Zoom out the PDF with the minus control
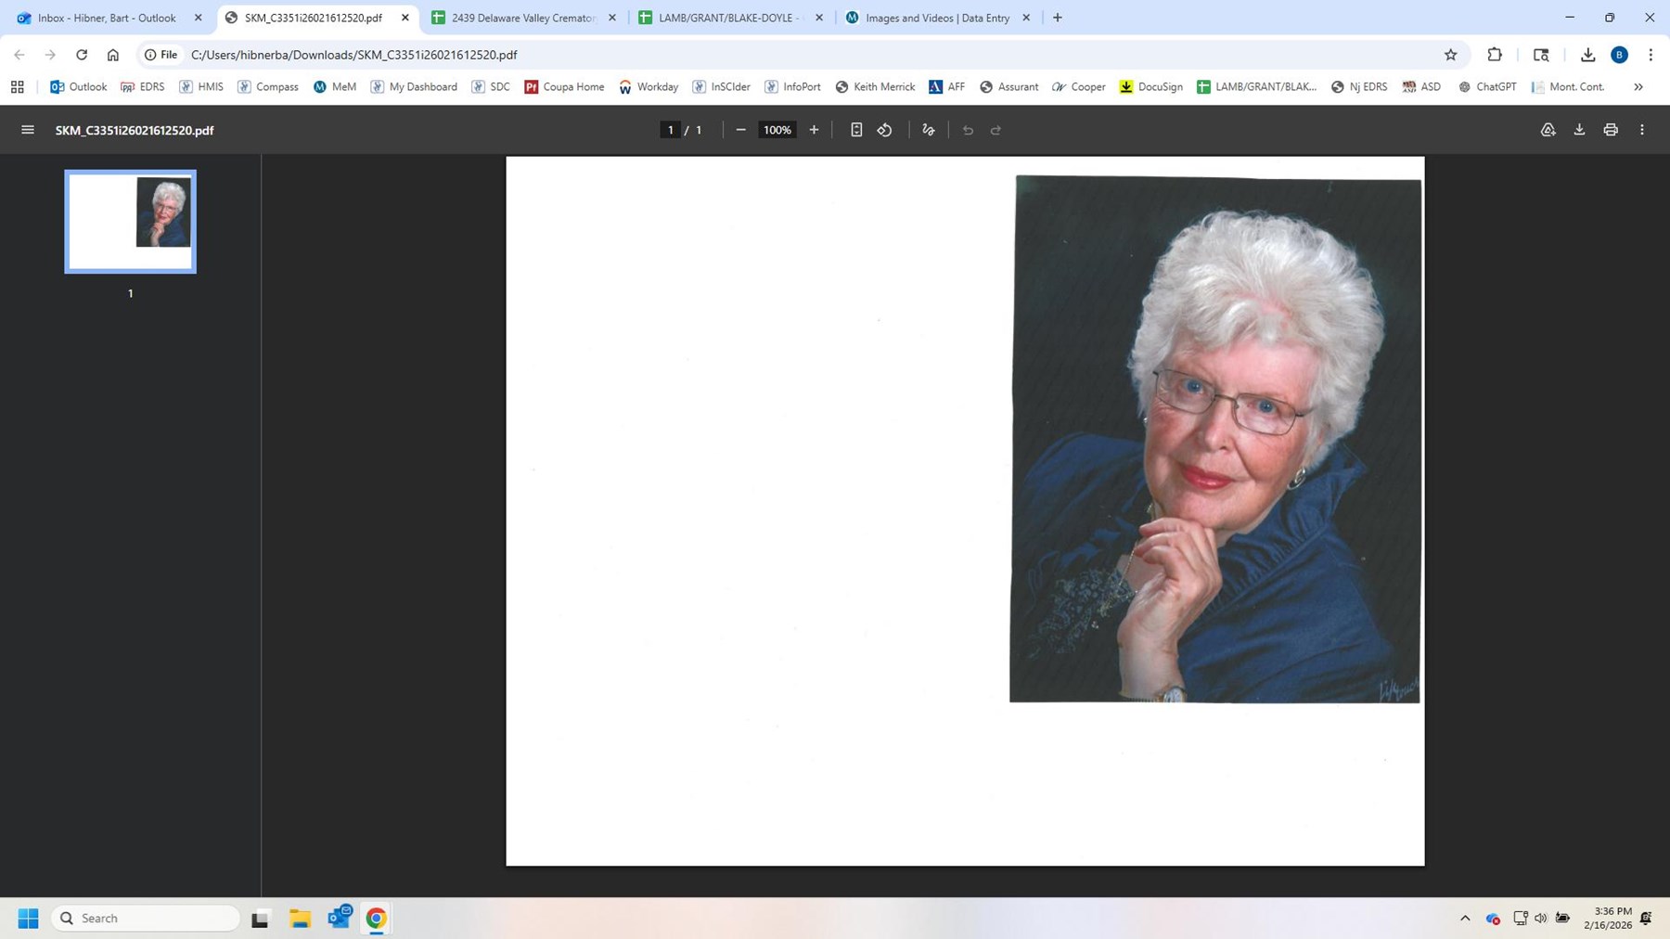 coord(740,129)
